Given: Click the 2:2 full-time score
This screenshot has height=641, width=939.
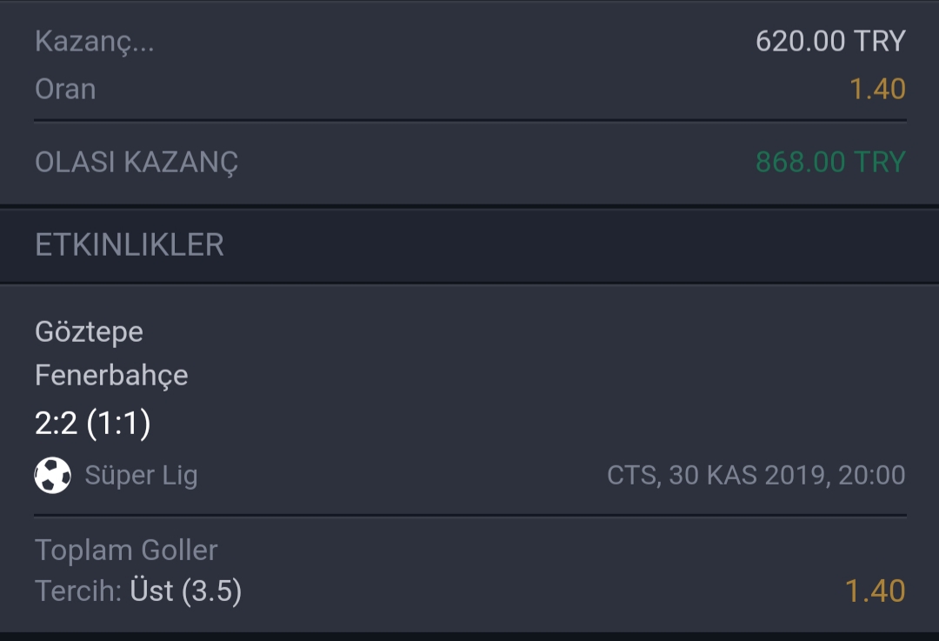Looking at the screenshot, I should [x=57, y=424].
